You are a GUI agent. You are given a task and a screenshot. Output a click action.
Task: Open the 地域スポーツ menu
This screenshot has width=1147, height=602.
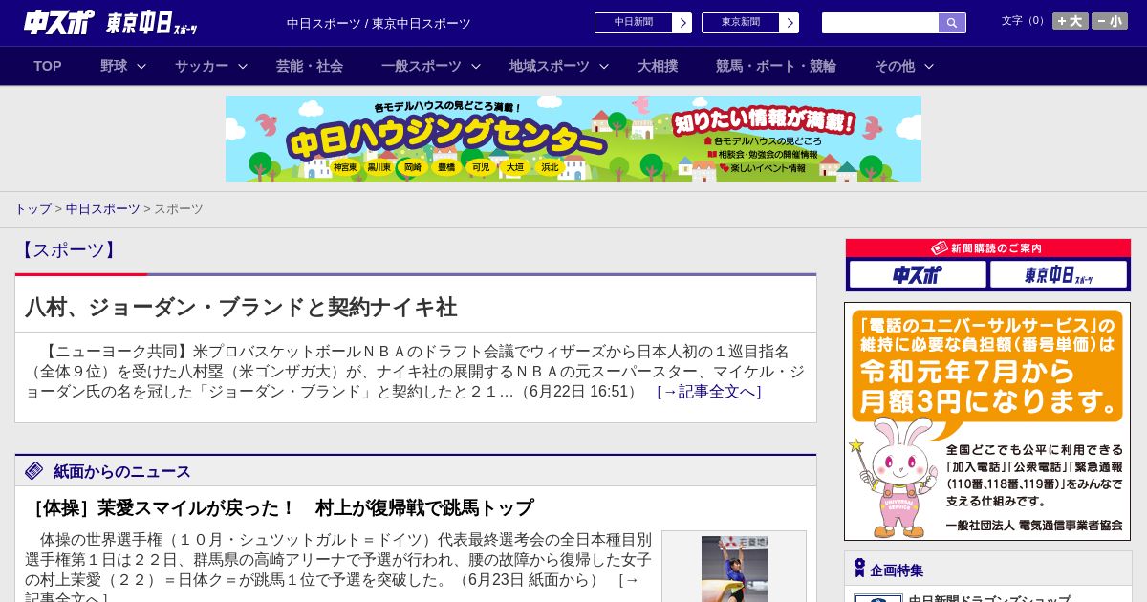[x=550, y=66]
